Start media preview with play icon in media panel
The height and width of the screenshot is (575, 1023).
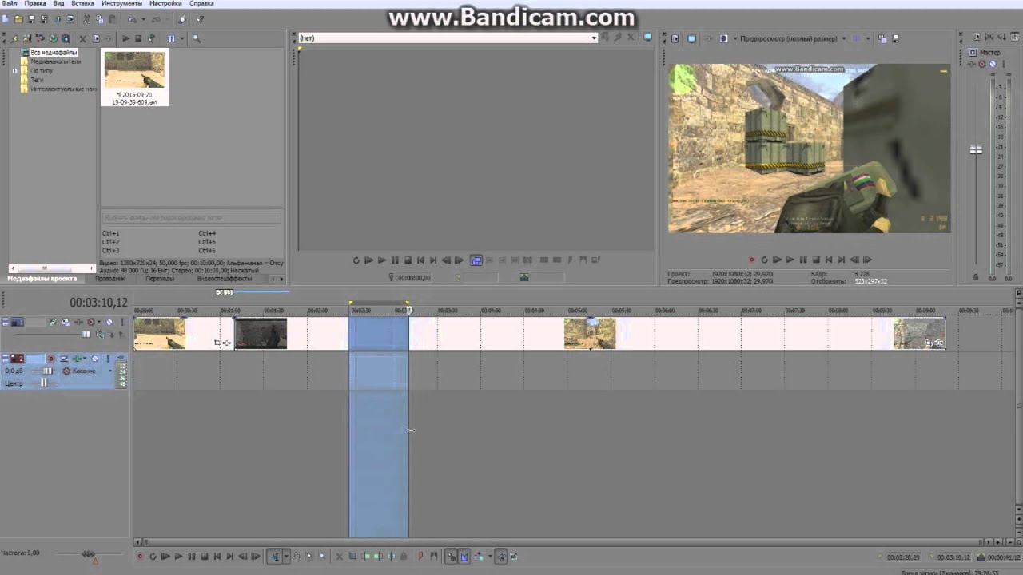[125, 38]
